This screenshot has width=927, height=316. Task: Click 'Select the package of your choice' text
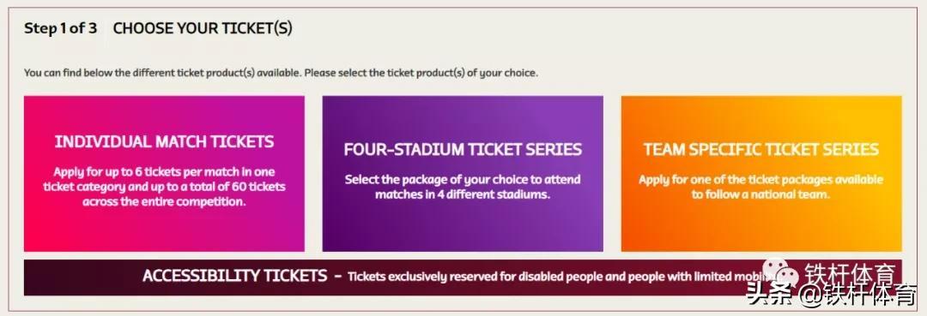[463, 187]
